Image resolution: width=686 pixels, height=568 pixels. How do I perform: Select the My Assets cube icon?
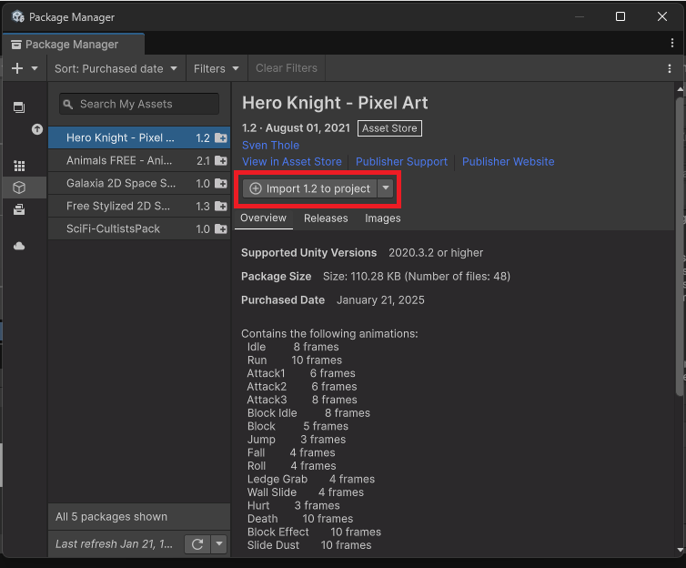(x=19, y=188)
